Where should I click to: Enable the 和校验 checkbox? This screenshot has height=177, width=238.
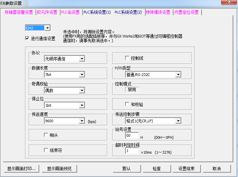tap(127, 104)
